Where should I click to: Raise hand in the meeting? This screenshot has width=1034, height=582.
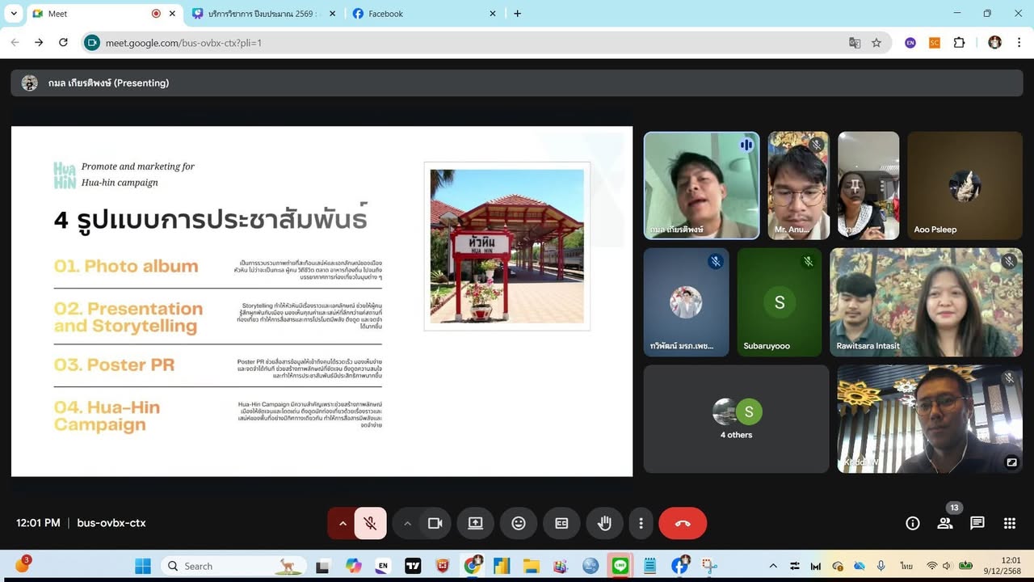(604, 524)
